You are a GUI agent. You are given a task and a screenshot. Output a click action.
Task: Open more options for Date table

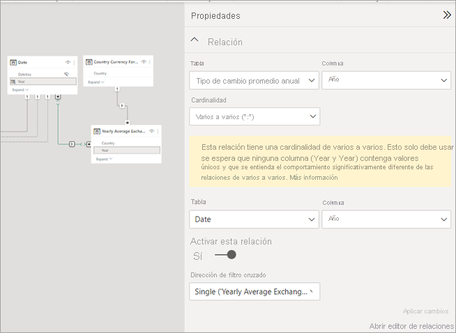74,63
